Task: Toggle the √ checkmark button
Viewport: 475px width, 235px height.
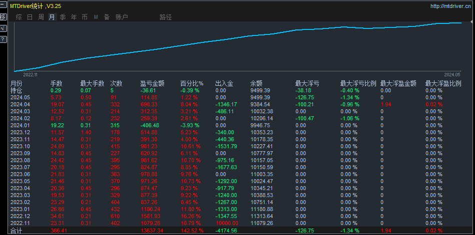Action: [3, 28]
